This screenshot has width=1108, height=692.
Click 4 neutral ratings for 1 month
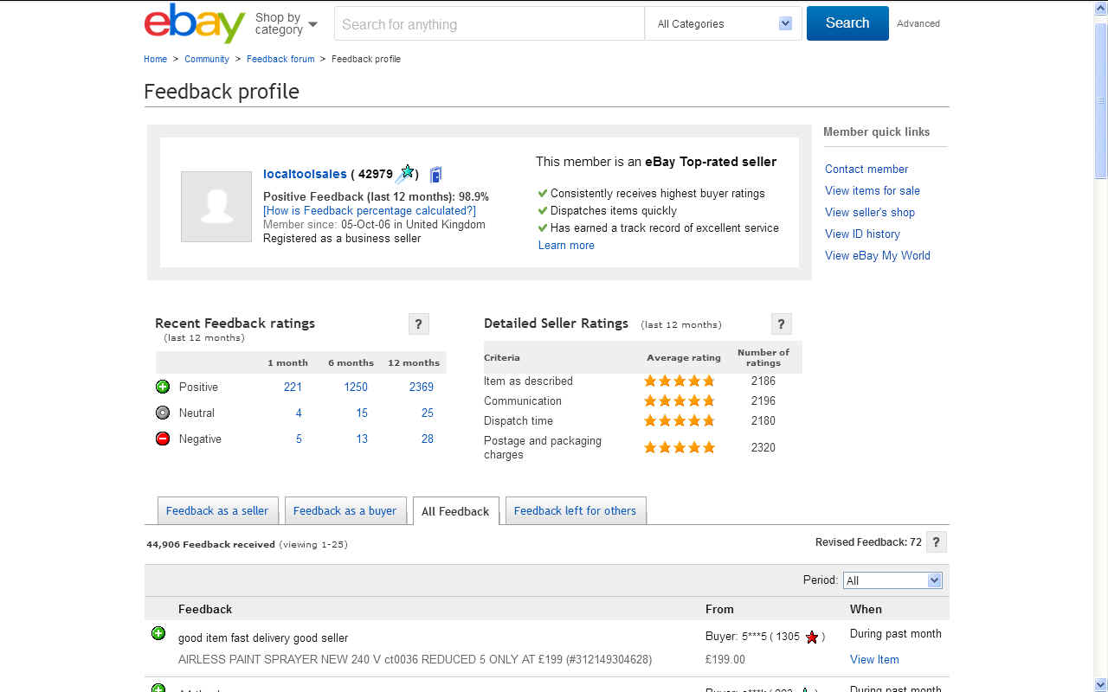point(299,413)
